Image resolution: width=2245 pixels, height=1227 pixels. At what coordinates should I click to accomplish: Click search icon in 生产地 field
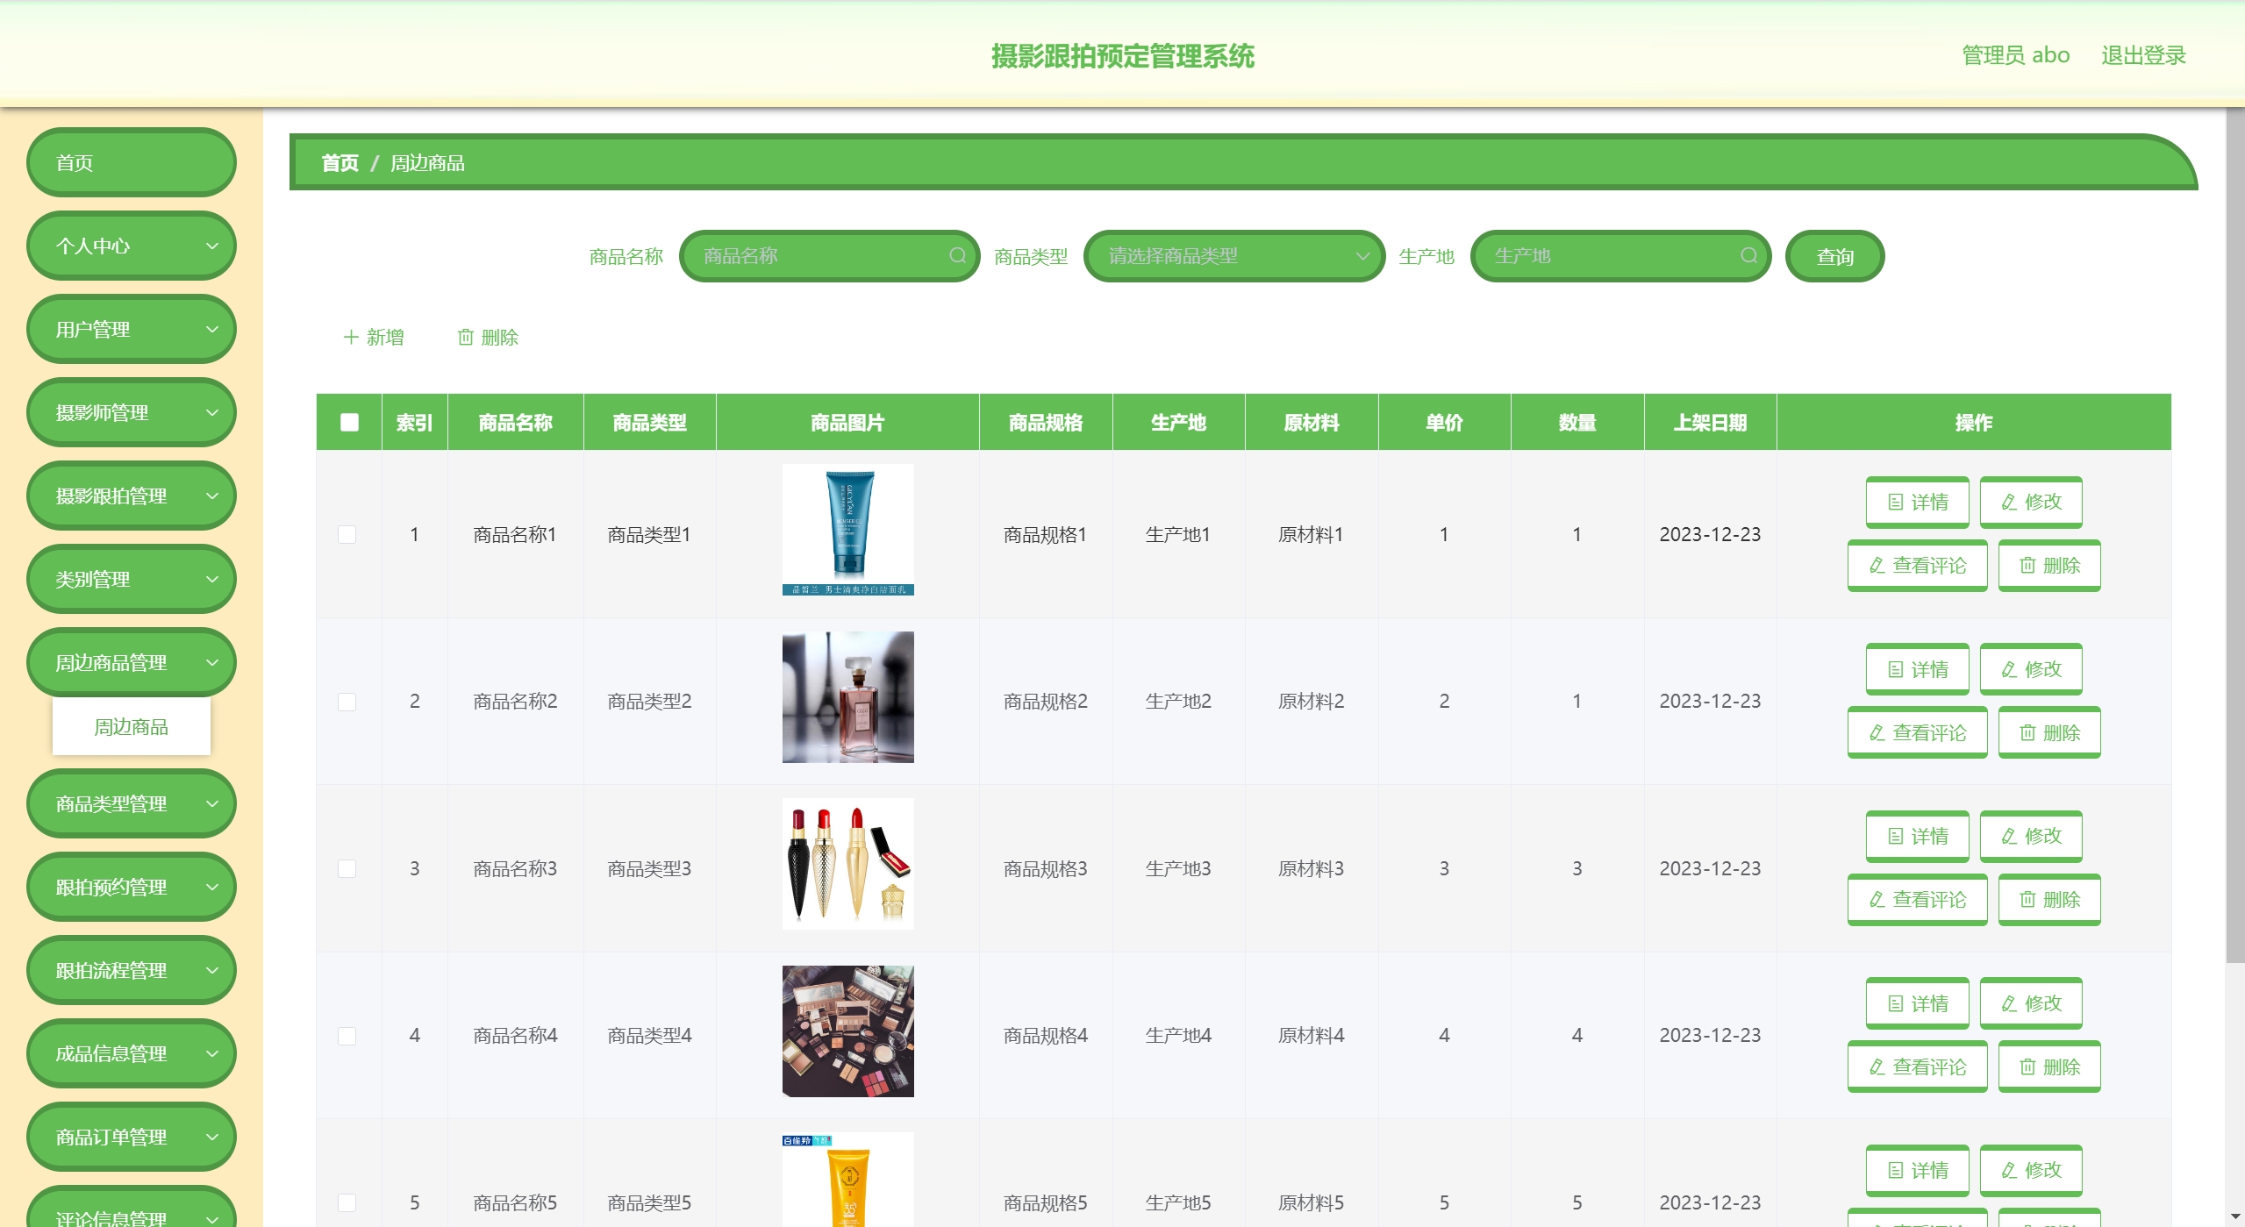1748,256
